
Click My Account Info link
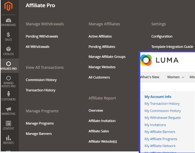click(x=158, y=97)
